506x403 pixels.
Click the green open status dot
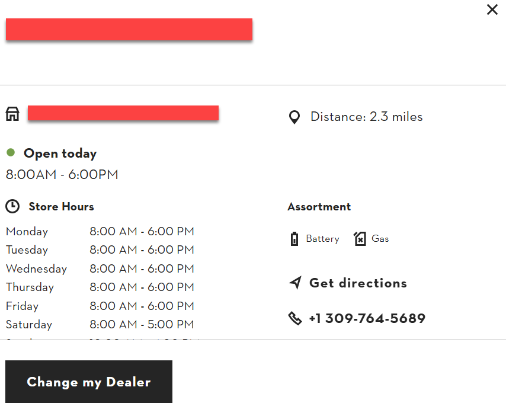[11, 152]
